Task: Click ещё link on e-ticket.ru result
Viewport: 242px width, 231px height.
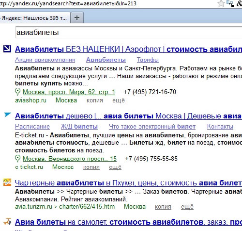Action: [x=115, y=167]
